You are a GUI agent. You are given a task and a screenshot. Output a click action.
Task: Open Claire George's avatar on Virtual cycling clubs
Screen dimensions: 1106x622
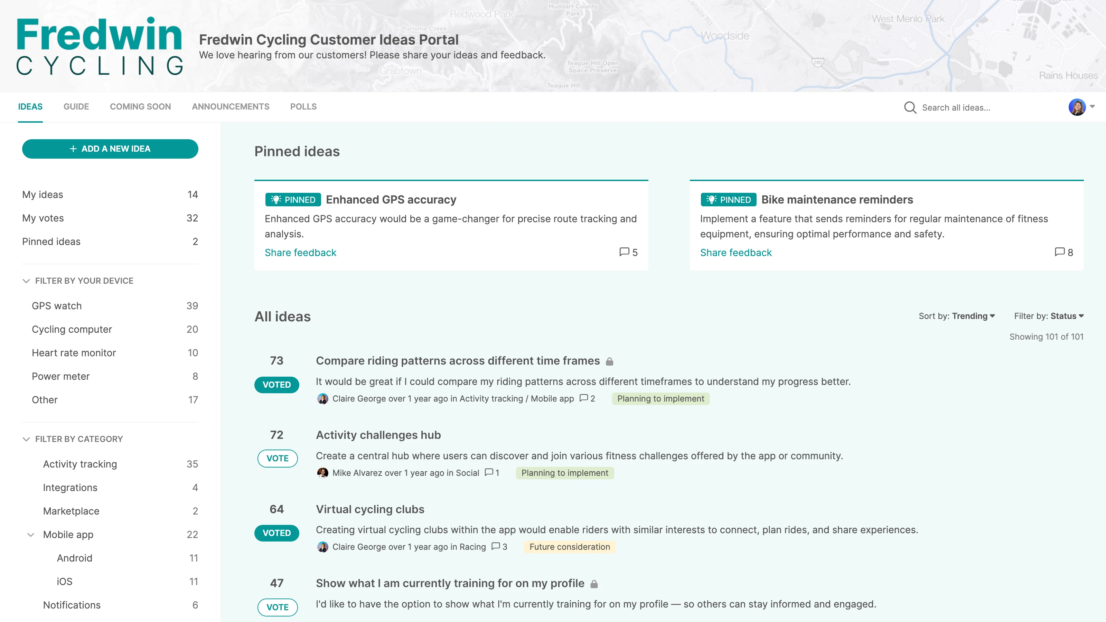click(323, 547)
